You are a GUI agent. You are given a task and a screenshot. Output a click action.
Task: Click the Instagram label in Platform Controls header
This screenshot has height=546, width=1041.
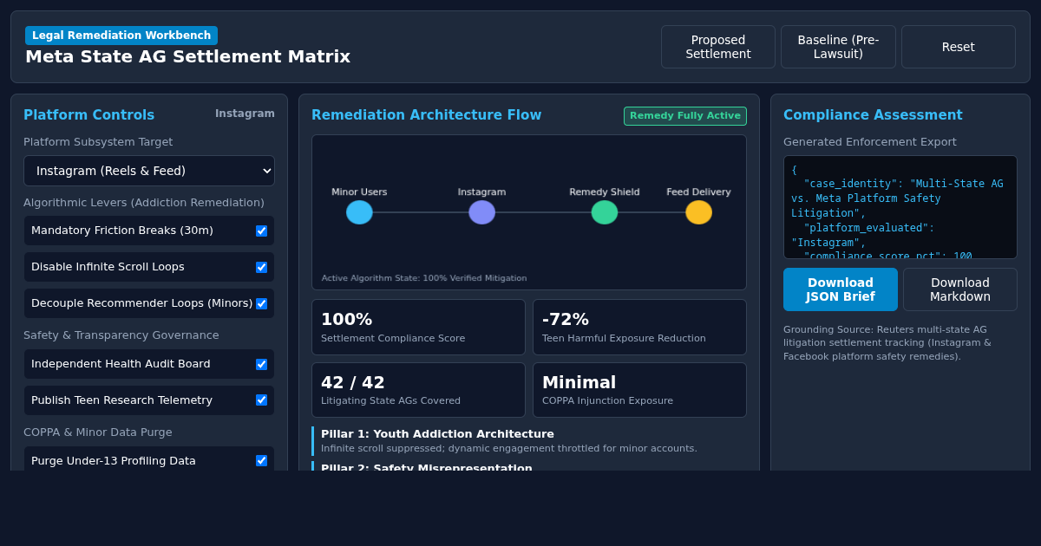tap(245, 114)
